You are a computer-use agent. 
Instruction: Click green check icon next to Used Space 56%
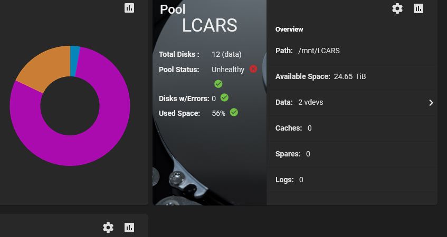(234, 112)
